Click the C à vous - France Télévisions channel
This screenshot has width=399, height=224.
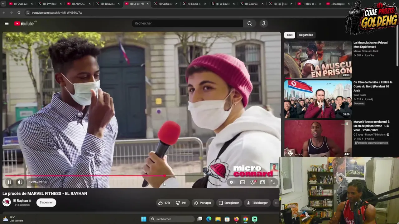(369, 135)
